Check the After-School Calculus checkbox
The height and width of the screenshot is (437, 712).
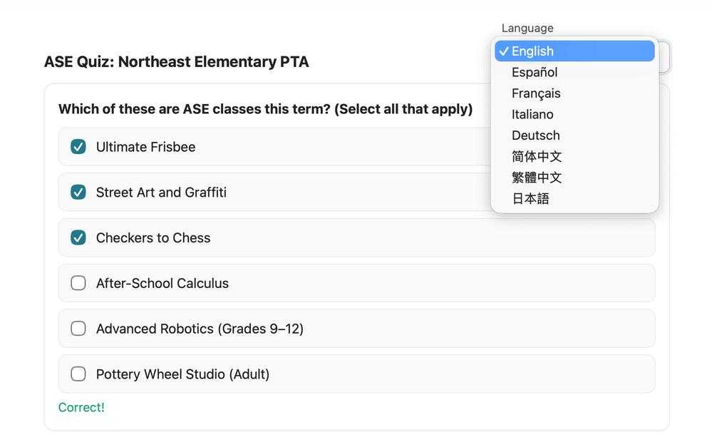pyautogui.click(x=78, y=283)
